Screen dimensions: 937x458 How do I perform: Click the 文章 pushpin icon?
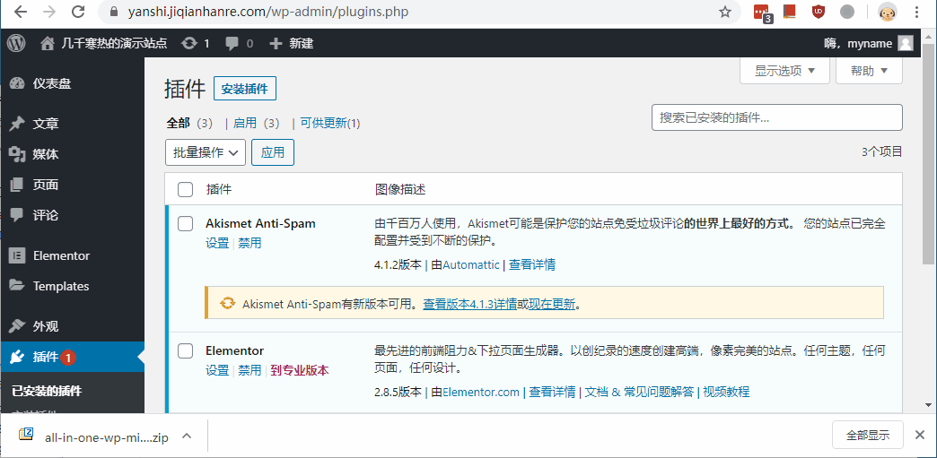(17, 124)
